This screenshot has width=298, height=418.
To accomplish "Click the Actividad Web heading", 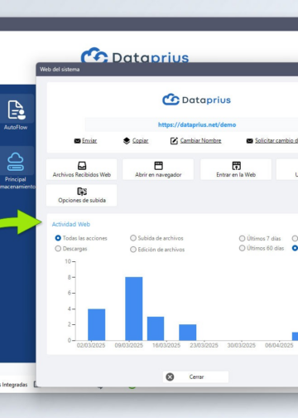I will coord(71,224).
